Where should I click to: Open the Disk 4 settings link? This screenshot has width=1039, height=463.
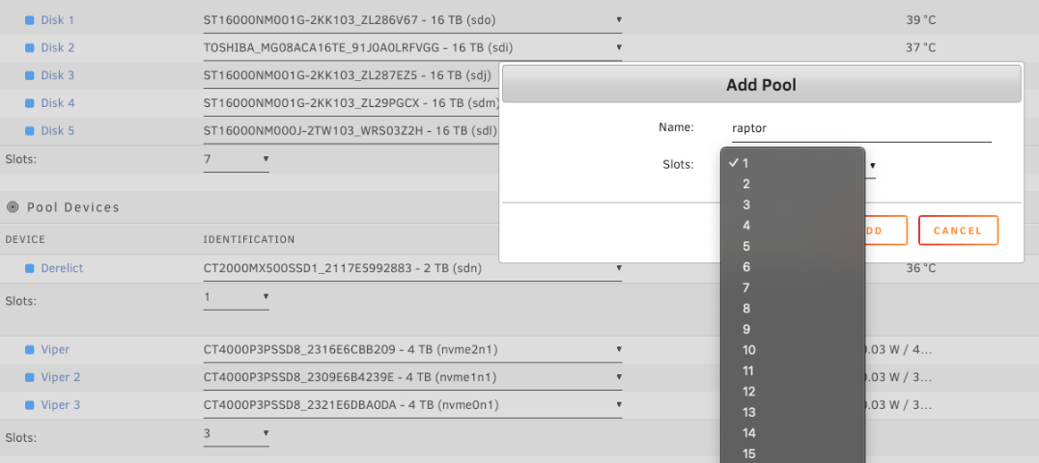tap(57, 103)
